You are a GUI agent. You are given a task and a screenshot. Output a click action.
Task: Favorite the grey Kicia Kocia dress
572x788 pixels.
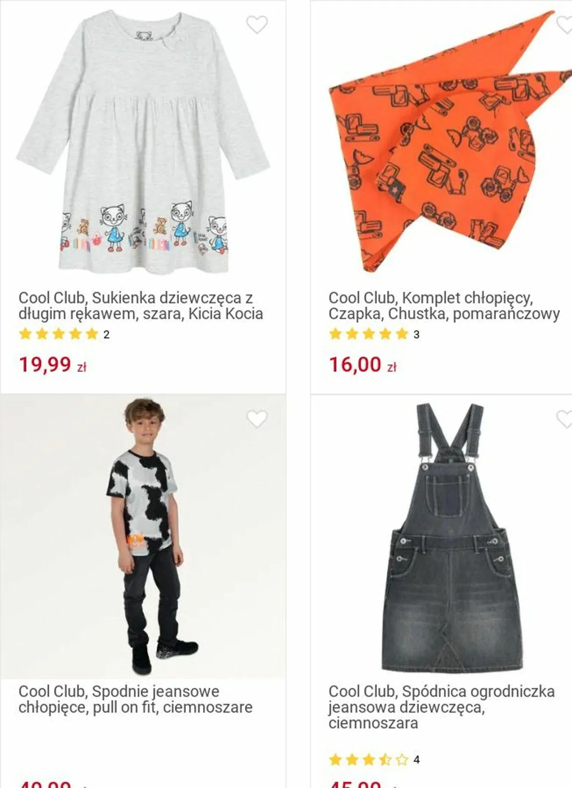(x=257, y=25)
